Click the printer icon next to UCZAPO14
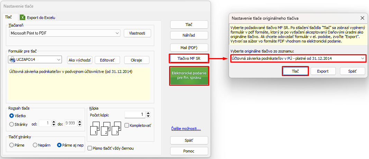 (13, 59)
